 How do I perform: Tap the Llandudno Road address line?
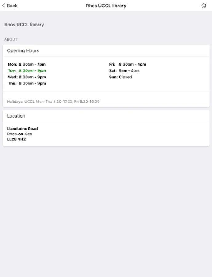point(22,129)
